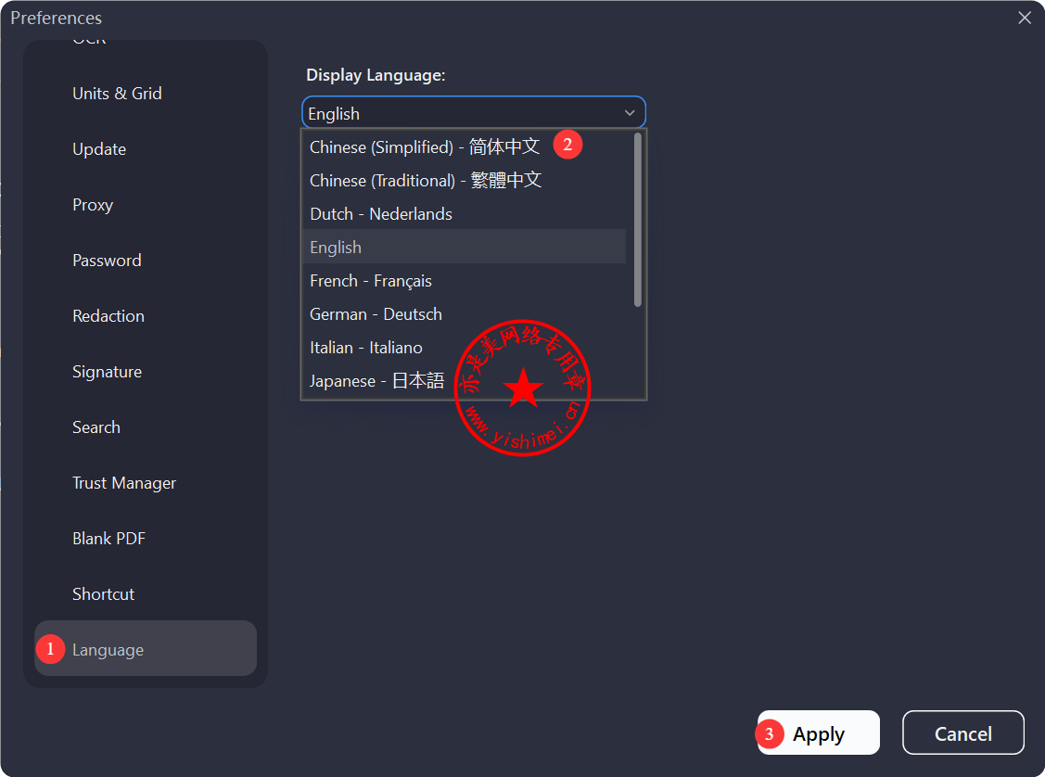Open the Display Language dropdown arrow

coord(630,113)
